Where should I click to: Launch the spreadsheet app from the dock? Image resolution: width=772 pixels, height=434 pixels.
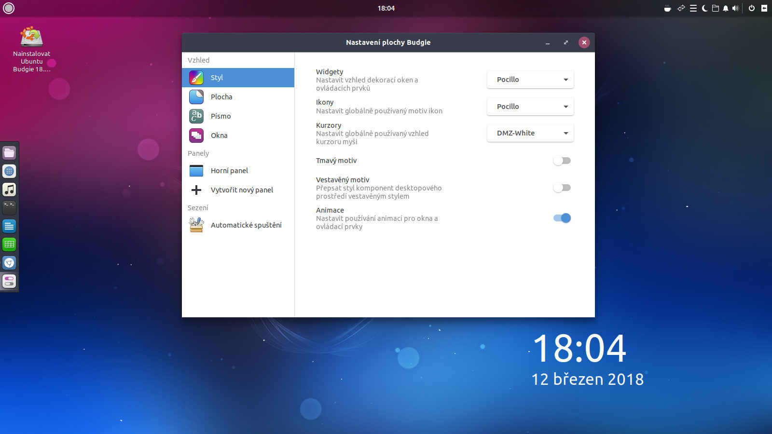pyautogui.click(x=9, y=244)
